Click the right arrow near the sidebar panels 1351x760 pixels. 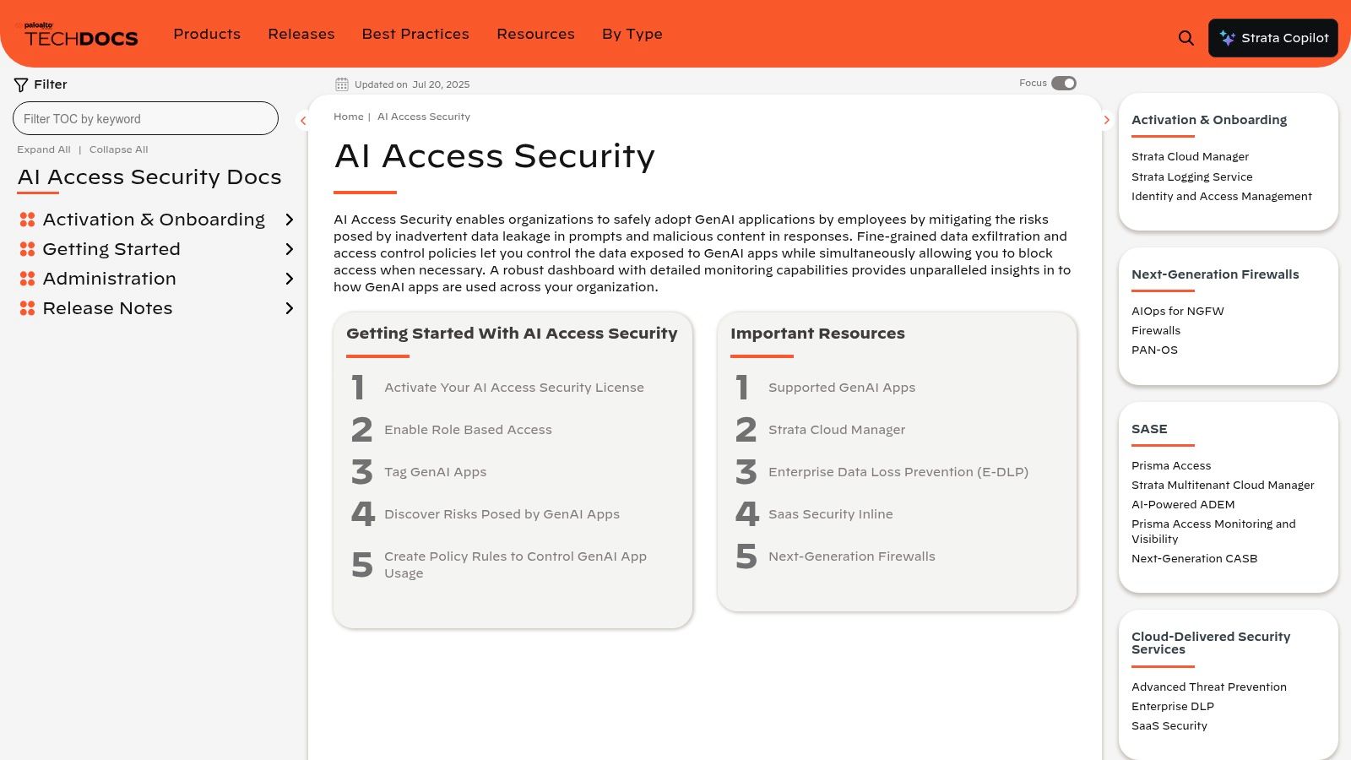pyautogui.click(x=1107, y=120)
